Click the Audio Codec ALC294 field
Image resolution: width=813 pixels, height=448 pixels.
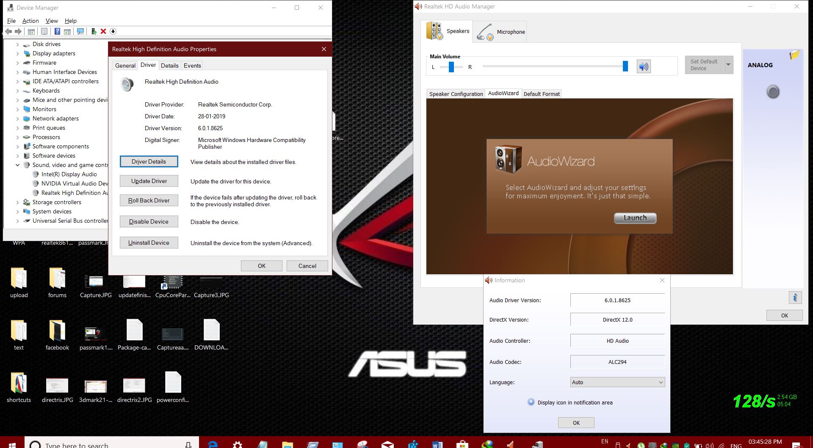click(617, 362)
